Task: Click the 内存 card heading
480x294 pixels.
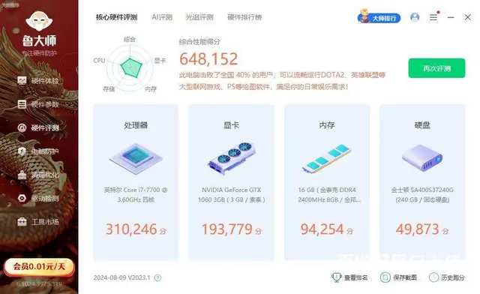Action: coord(327,125)
